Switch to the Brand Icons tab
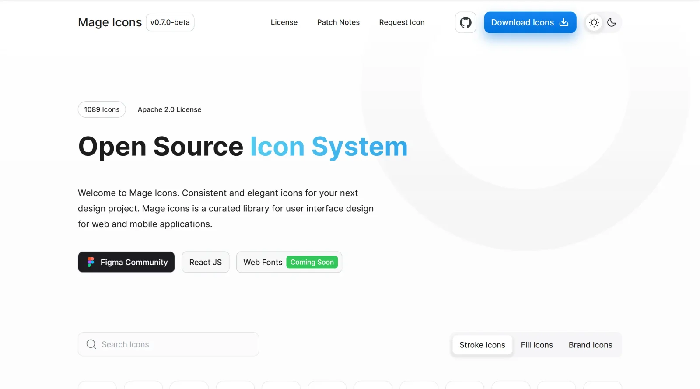Screen dimensions: 700x389 point(591,345)
